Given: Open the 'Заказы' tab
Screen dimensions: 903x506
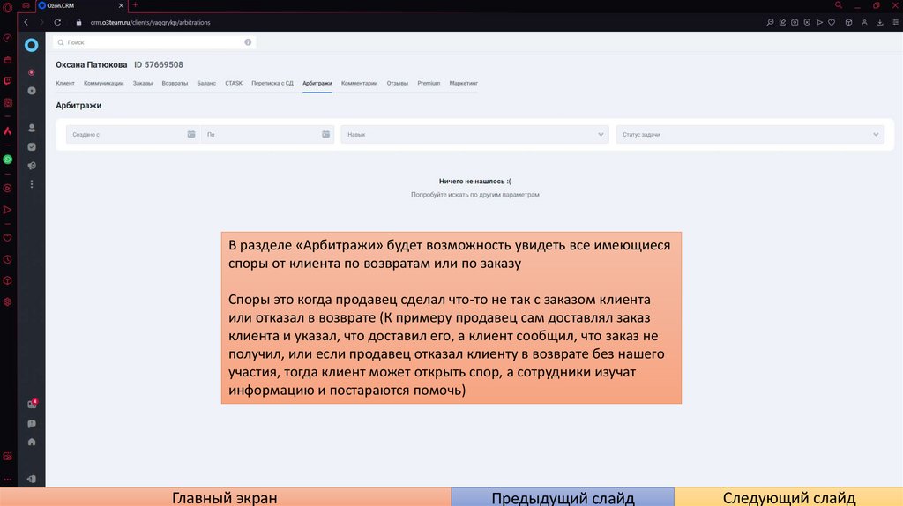Looking at the screenshot, I should [x=143, y=83].
